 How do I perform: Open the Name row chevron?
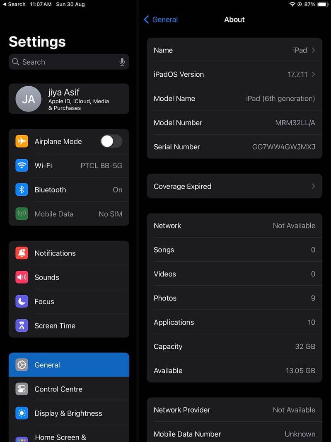click(313, 50)
